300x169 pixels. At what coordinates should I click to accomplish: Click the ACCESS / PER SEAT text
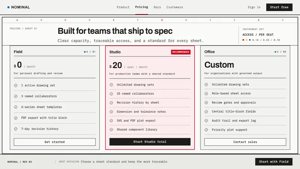258,35
